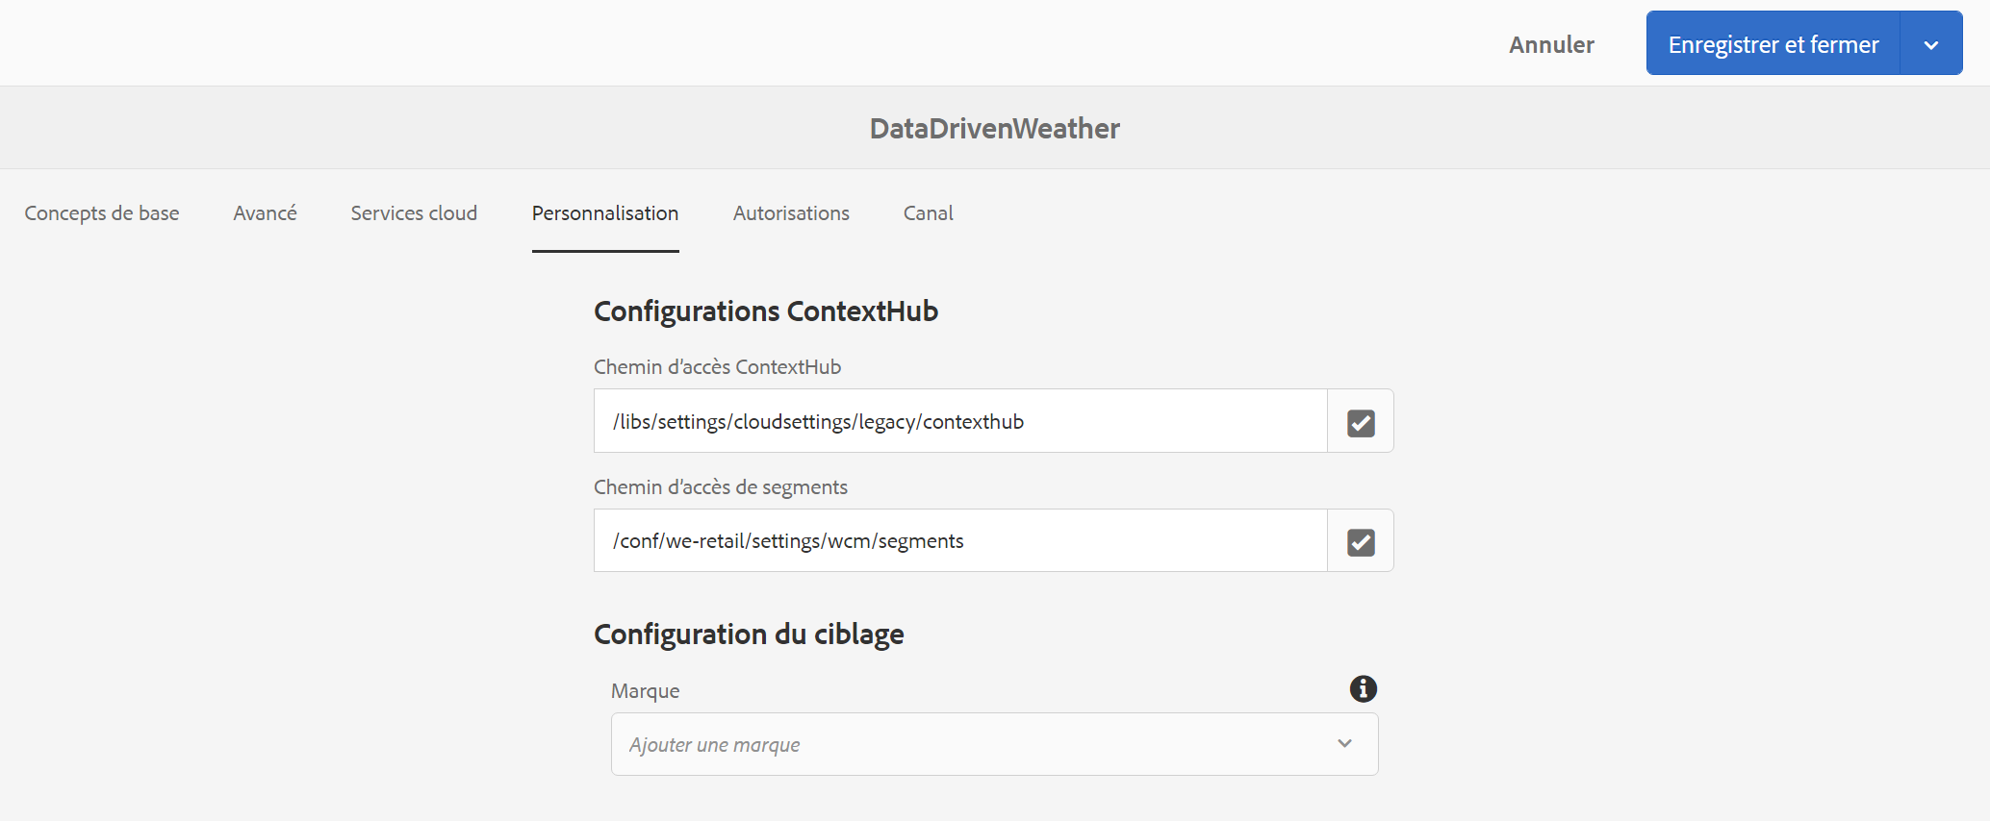Viewport: 1990px width, 821px height.
Task: Click the Marque field label
Action: (x=645, y=691)
